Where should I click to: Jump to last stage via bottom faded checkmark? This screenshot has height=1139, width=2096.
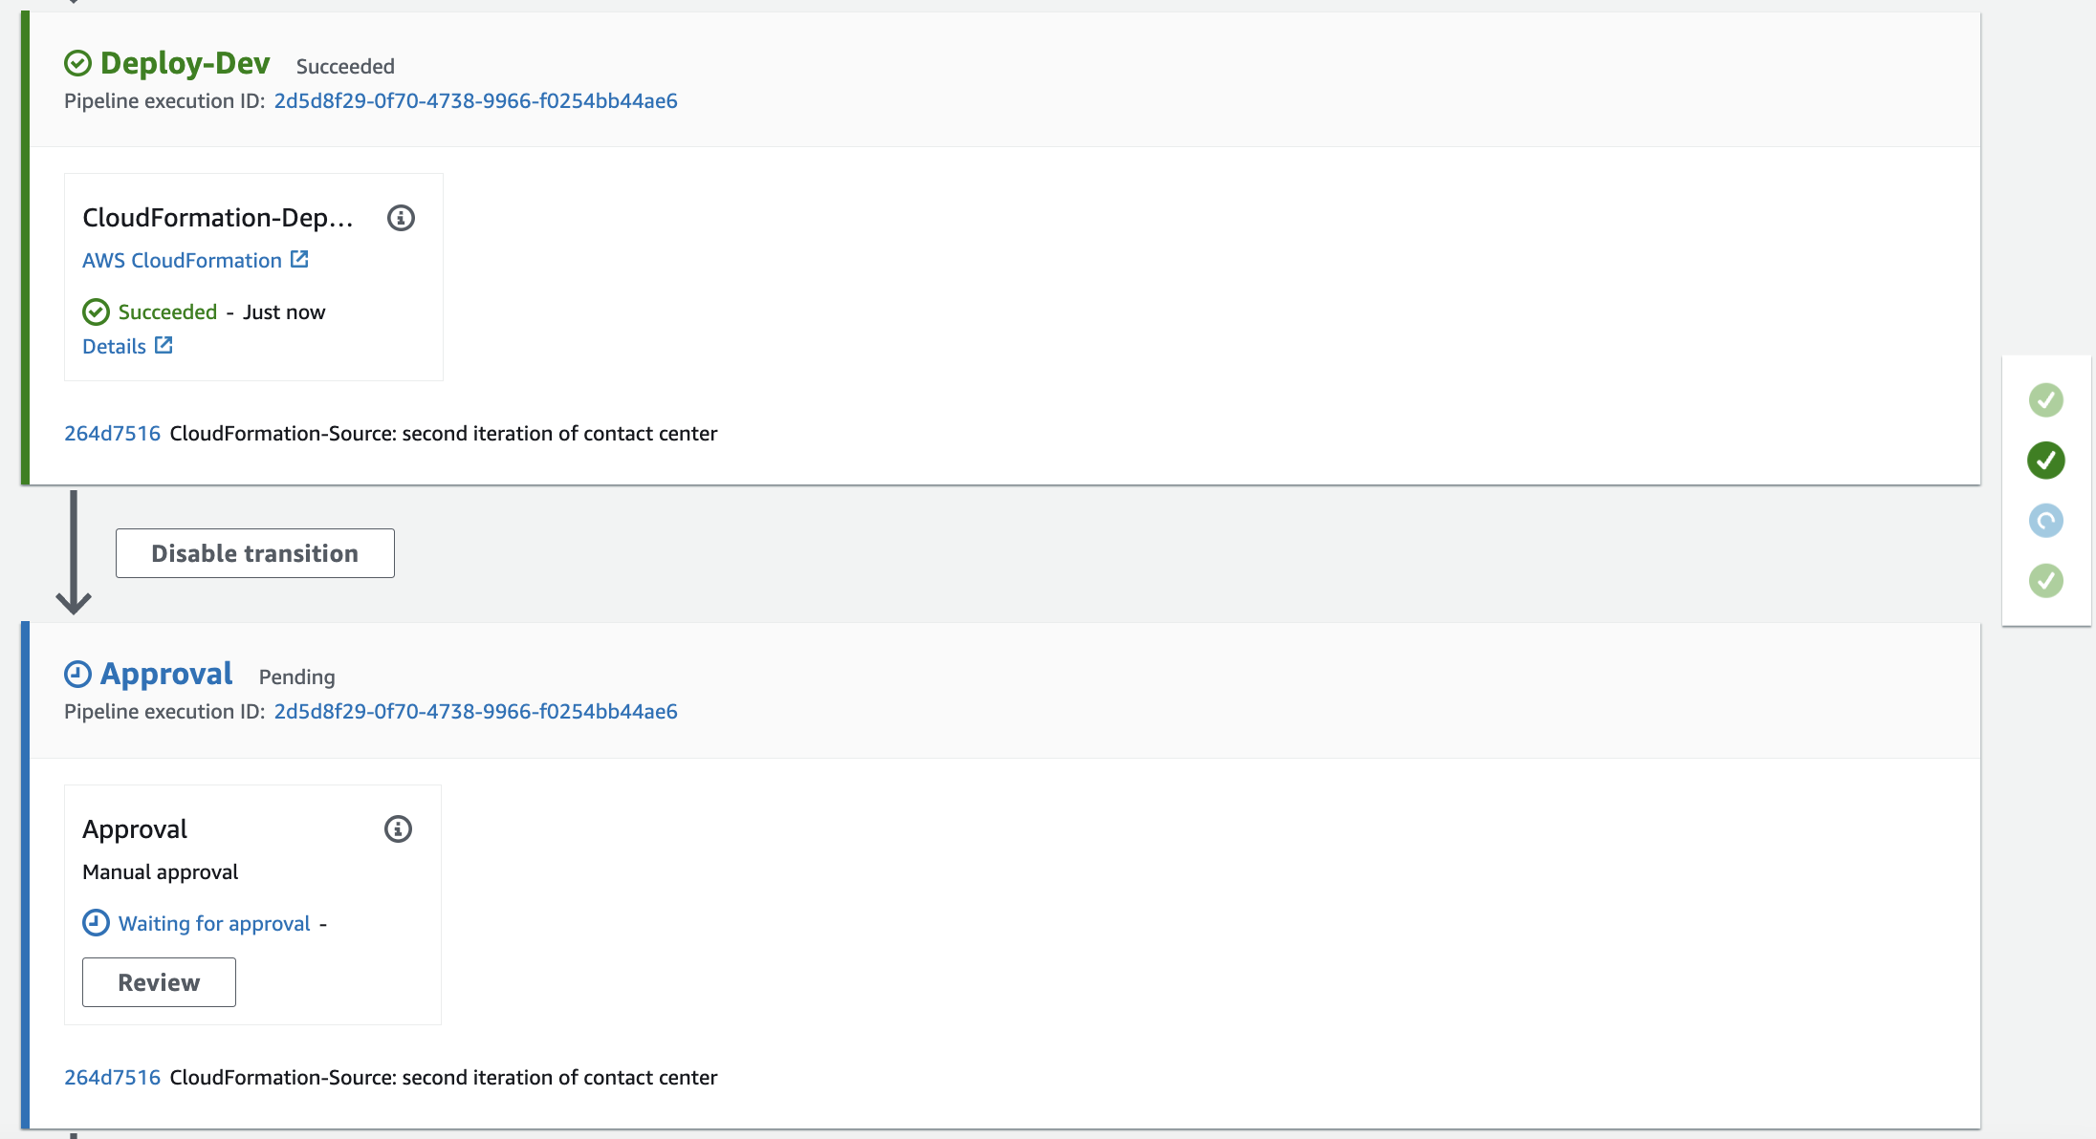pos(2045,580)
